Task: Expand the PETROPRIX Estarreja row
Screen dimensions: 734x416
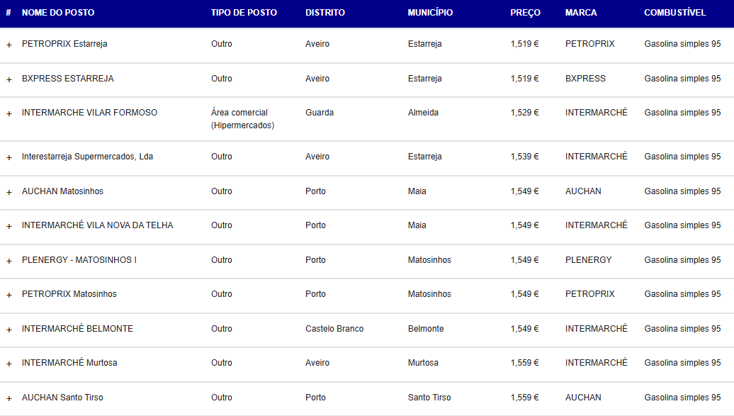Action: click(x=9, y=45)
